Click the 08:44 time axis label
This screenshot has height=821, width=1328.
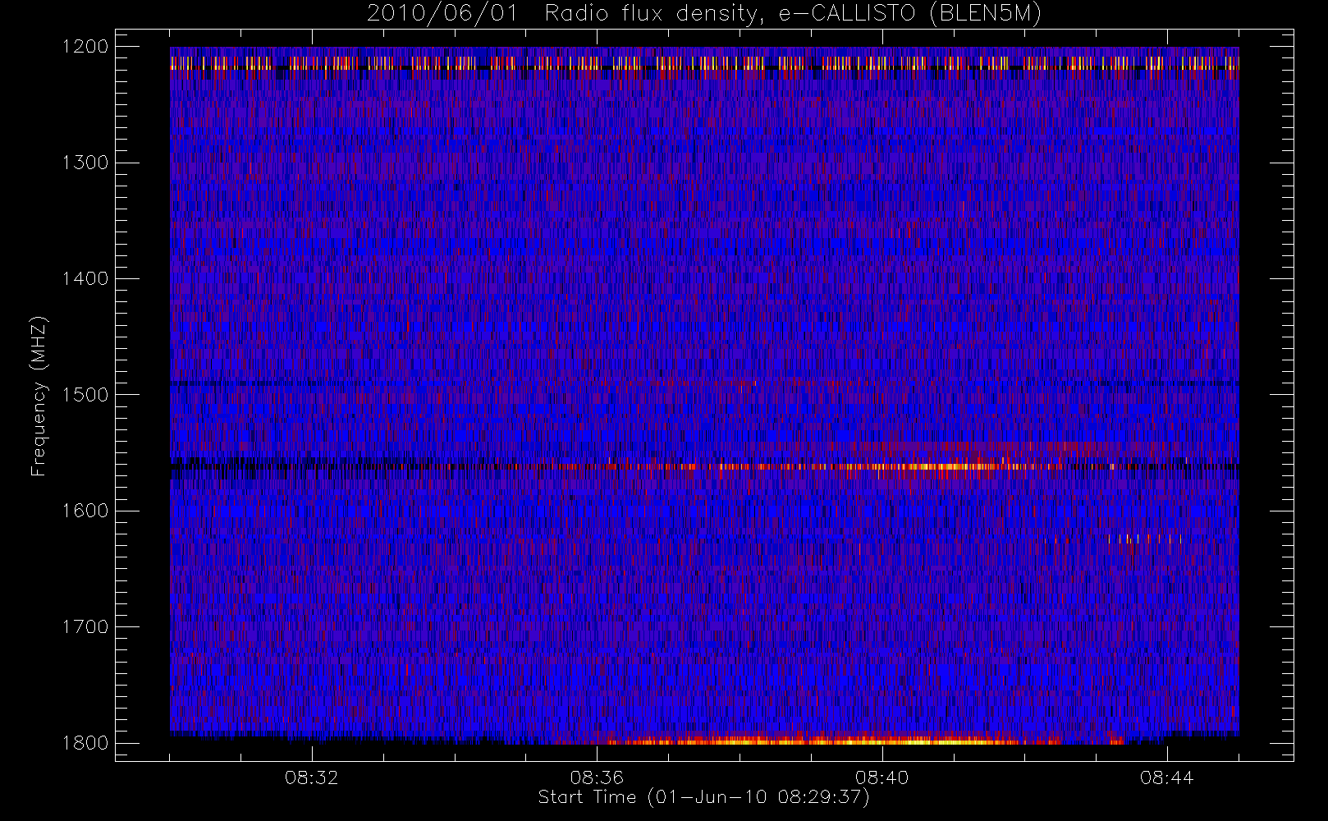(1166, 777)
